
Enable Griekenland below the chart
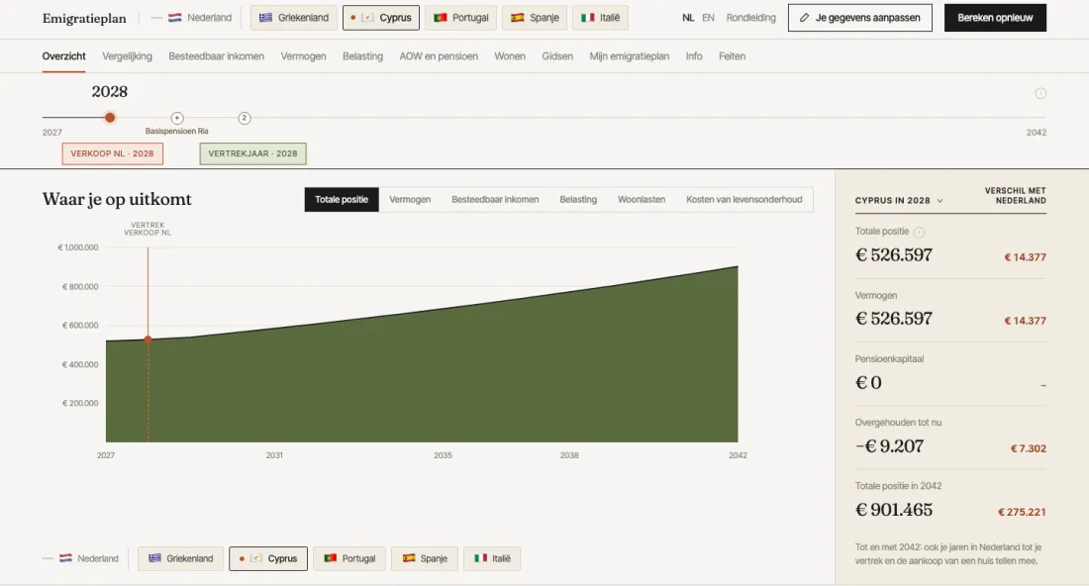[180, 558]
